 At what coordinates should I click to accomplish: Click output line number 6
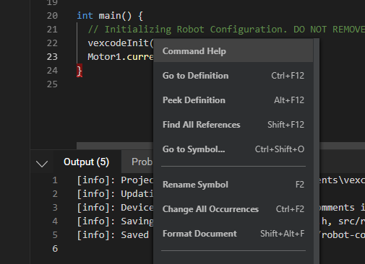[55, 249]
